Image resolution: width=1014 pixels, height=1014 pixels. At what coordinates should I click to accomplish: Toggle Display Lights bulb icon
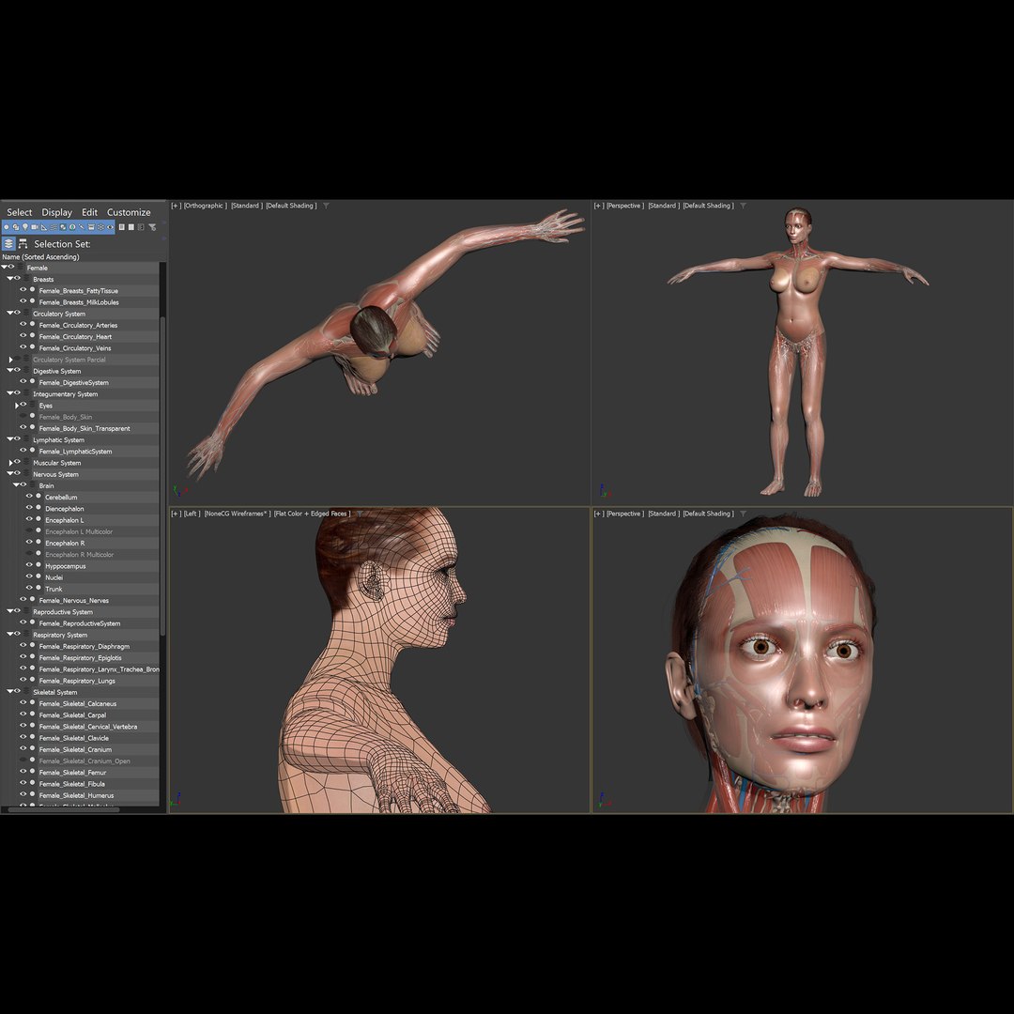point(25,227)
